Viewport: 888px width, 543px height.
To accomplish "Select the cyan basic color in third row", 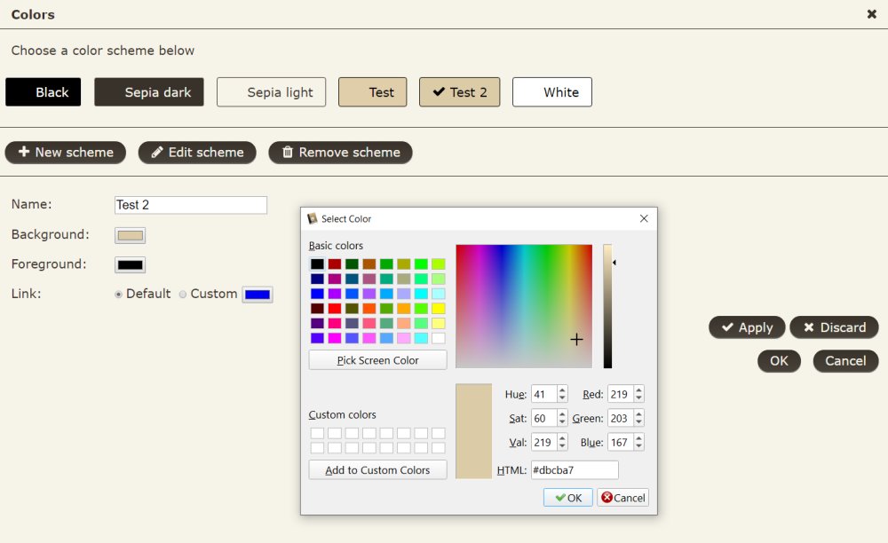I will 421,294.
